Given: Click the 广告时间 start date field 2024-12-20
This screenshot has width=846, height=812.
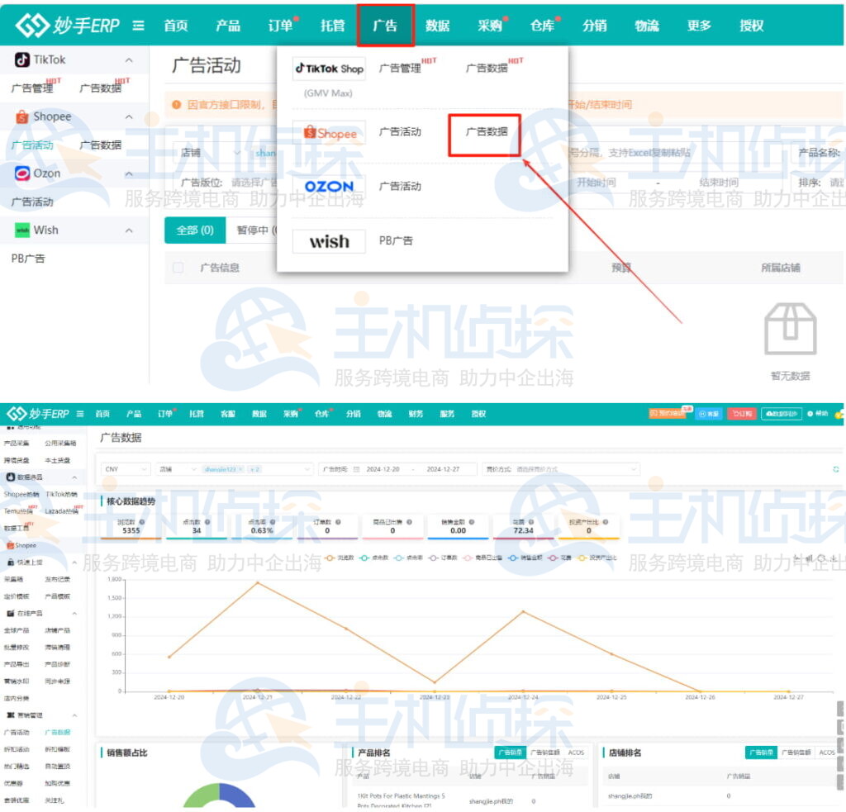Looking at the screenshot, I should click(x=386, y=469).
